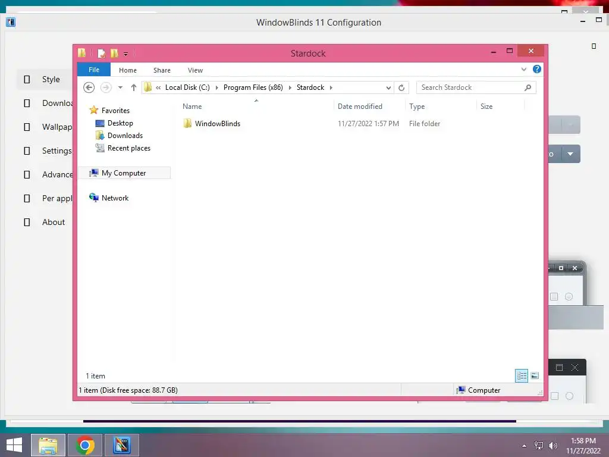This screenshot has width=609, height=457.
Task: Open WindowBlinds app in the taskbar
Action: click(121, 445)
